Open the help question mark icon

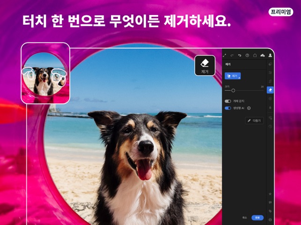[247, 56]
